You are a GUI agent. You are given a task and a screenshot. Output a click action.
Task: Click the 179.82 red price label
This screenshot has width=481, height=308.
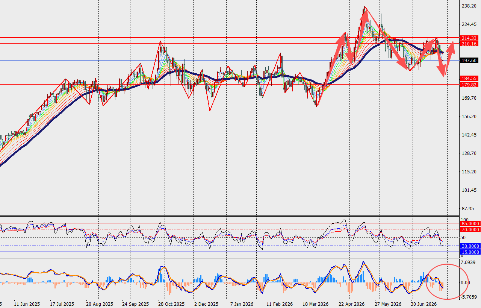point(469,85)
